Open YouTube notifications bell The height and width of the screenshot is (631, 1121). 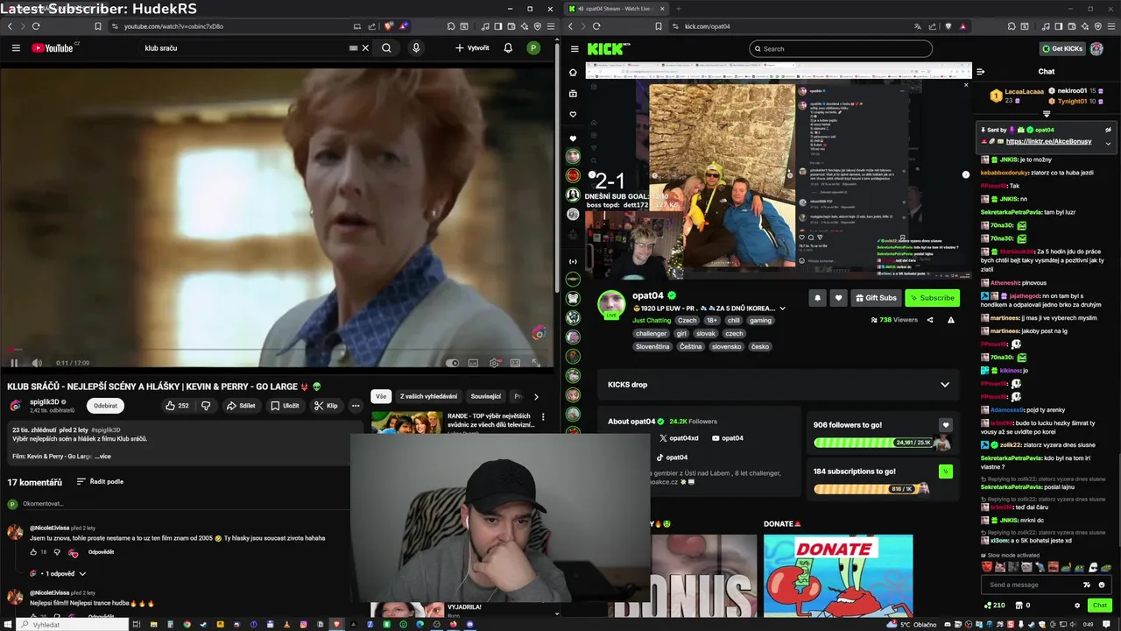point(508,48)
